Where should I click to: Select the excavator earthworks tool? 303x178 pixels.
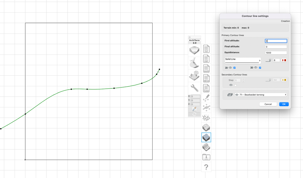pyautogui.click(x=194, y=63)
